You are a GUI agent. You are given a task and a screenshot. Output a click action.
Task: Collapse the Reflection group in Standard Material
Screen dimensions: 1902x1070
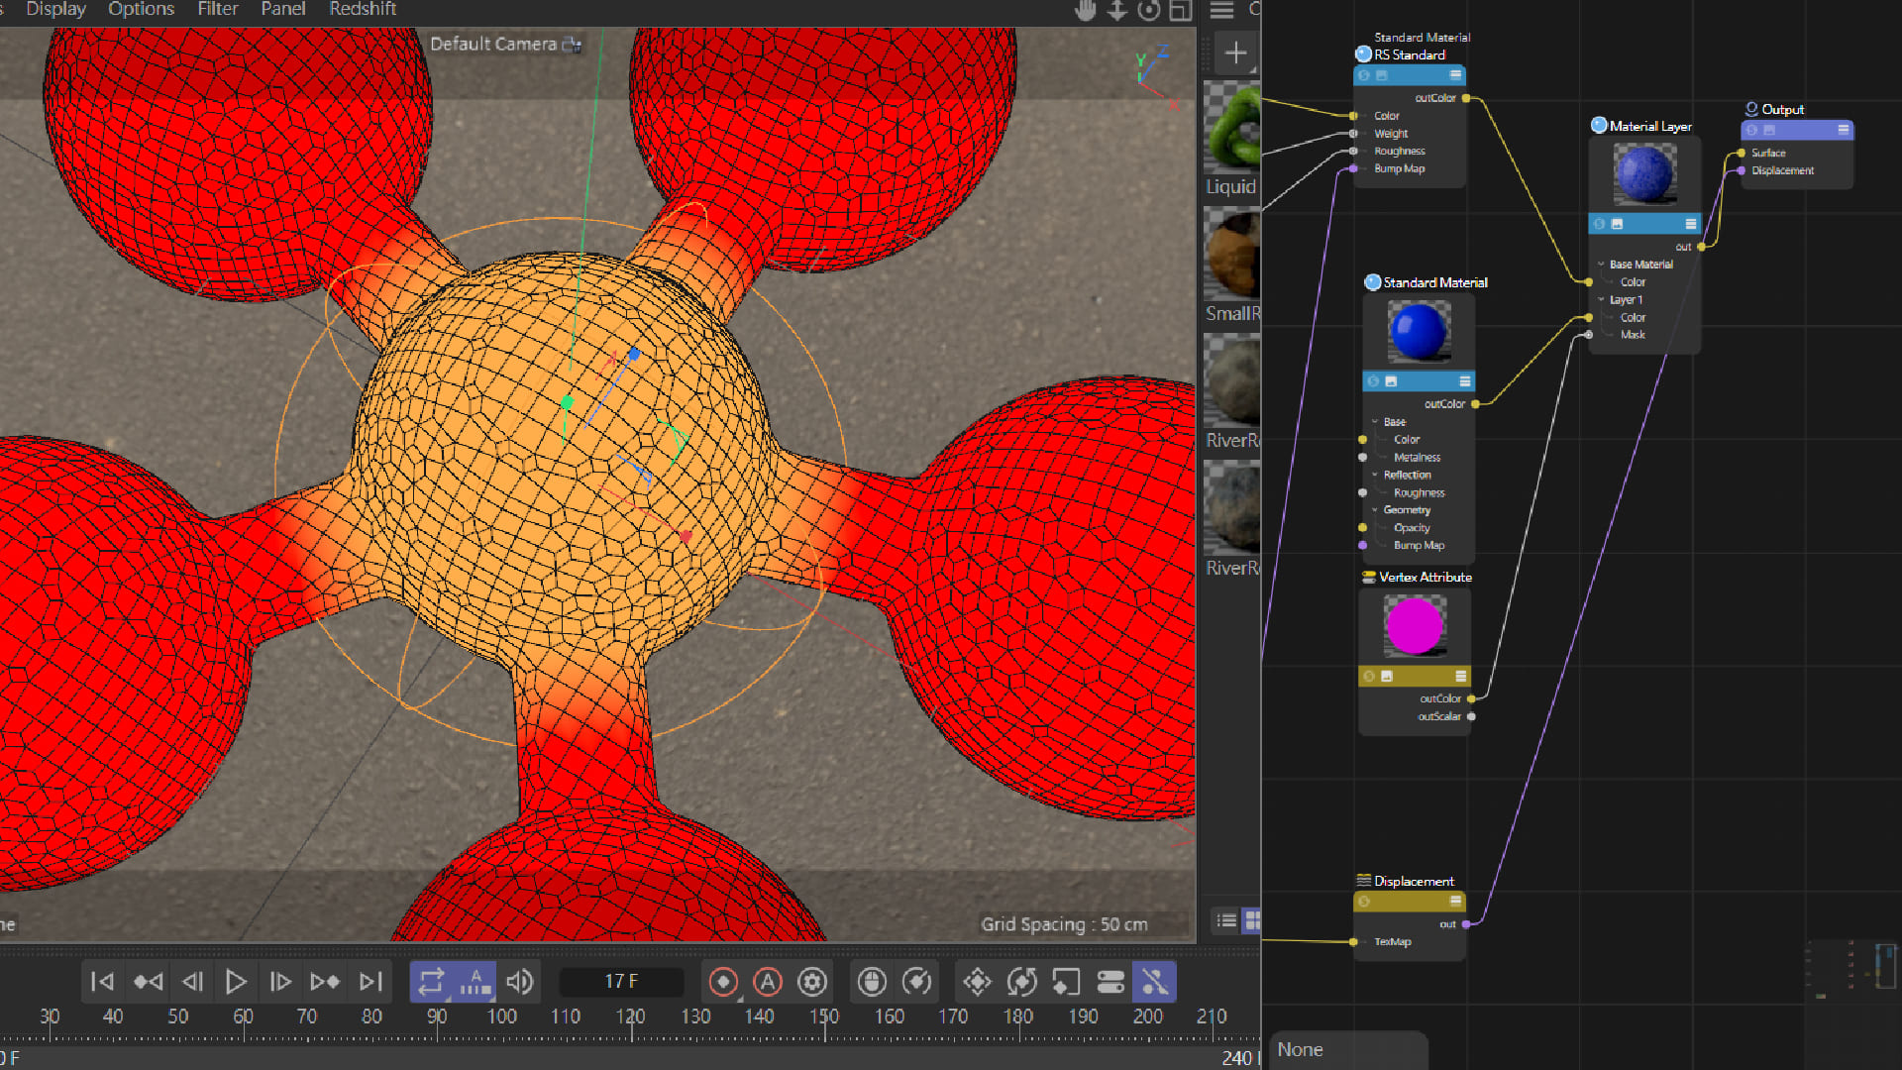pyautogui.click(x=1375, y=476)
